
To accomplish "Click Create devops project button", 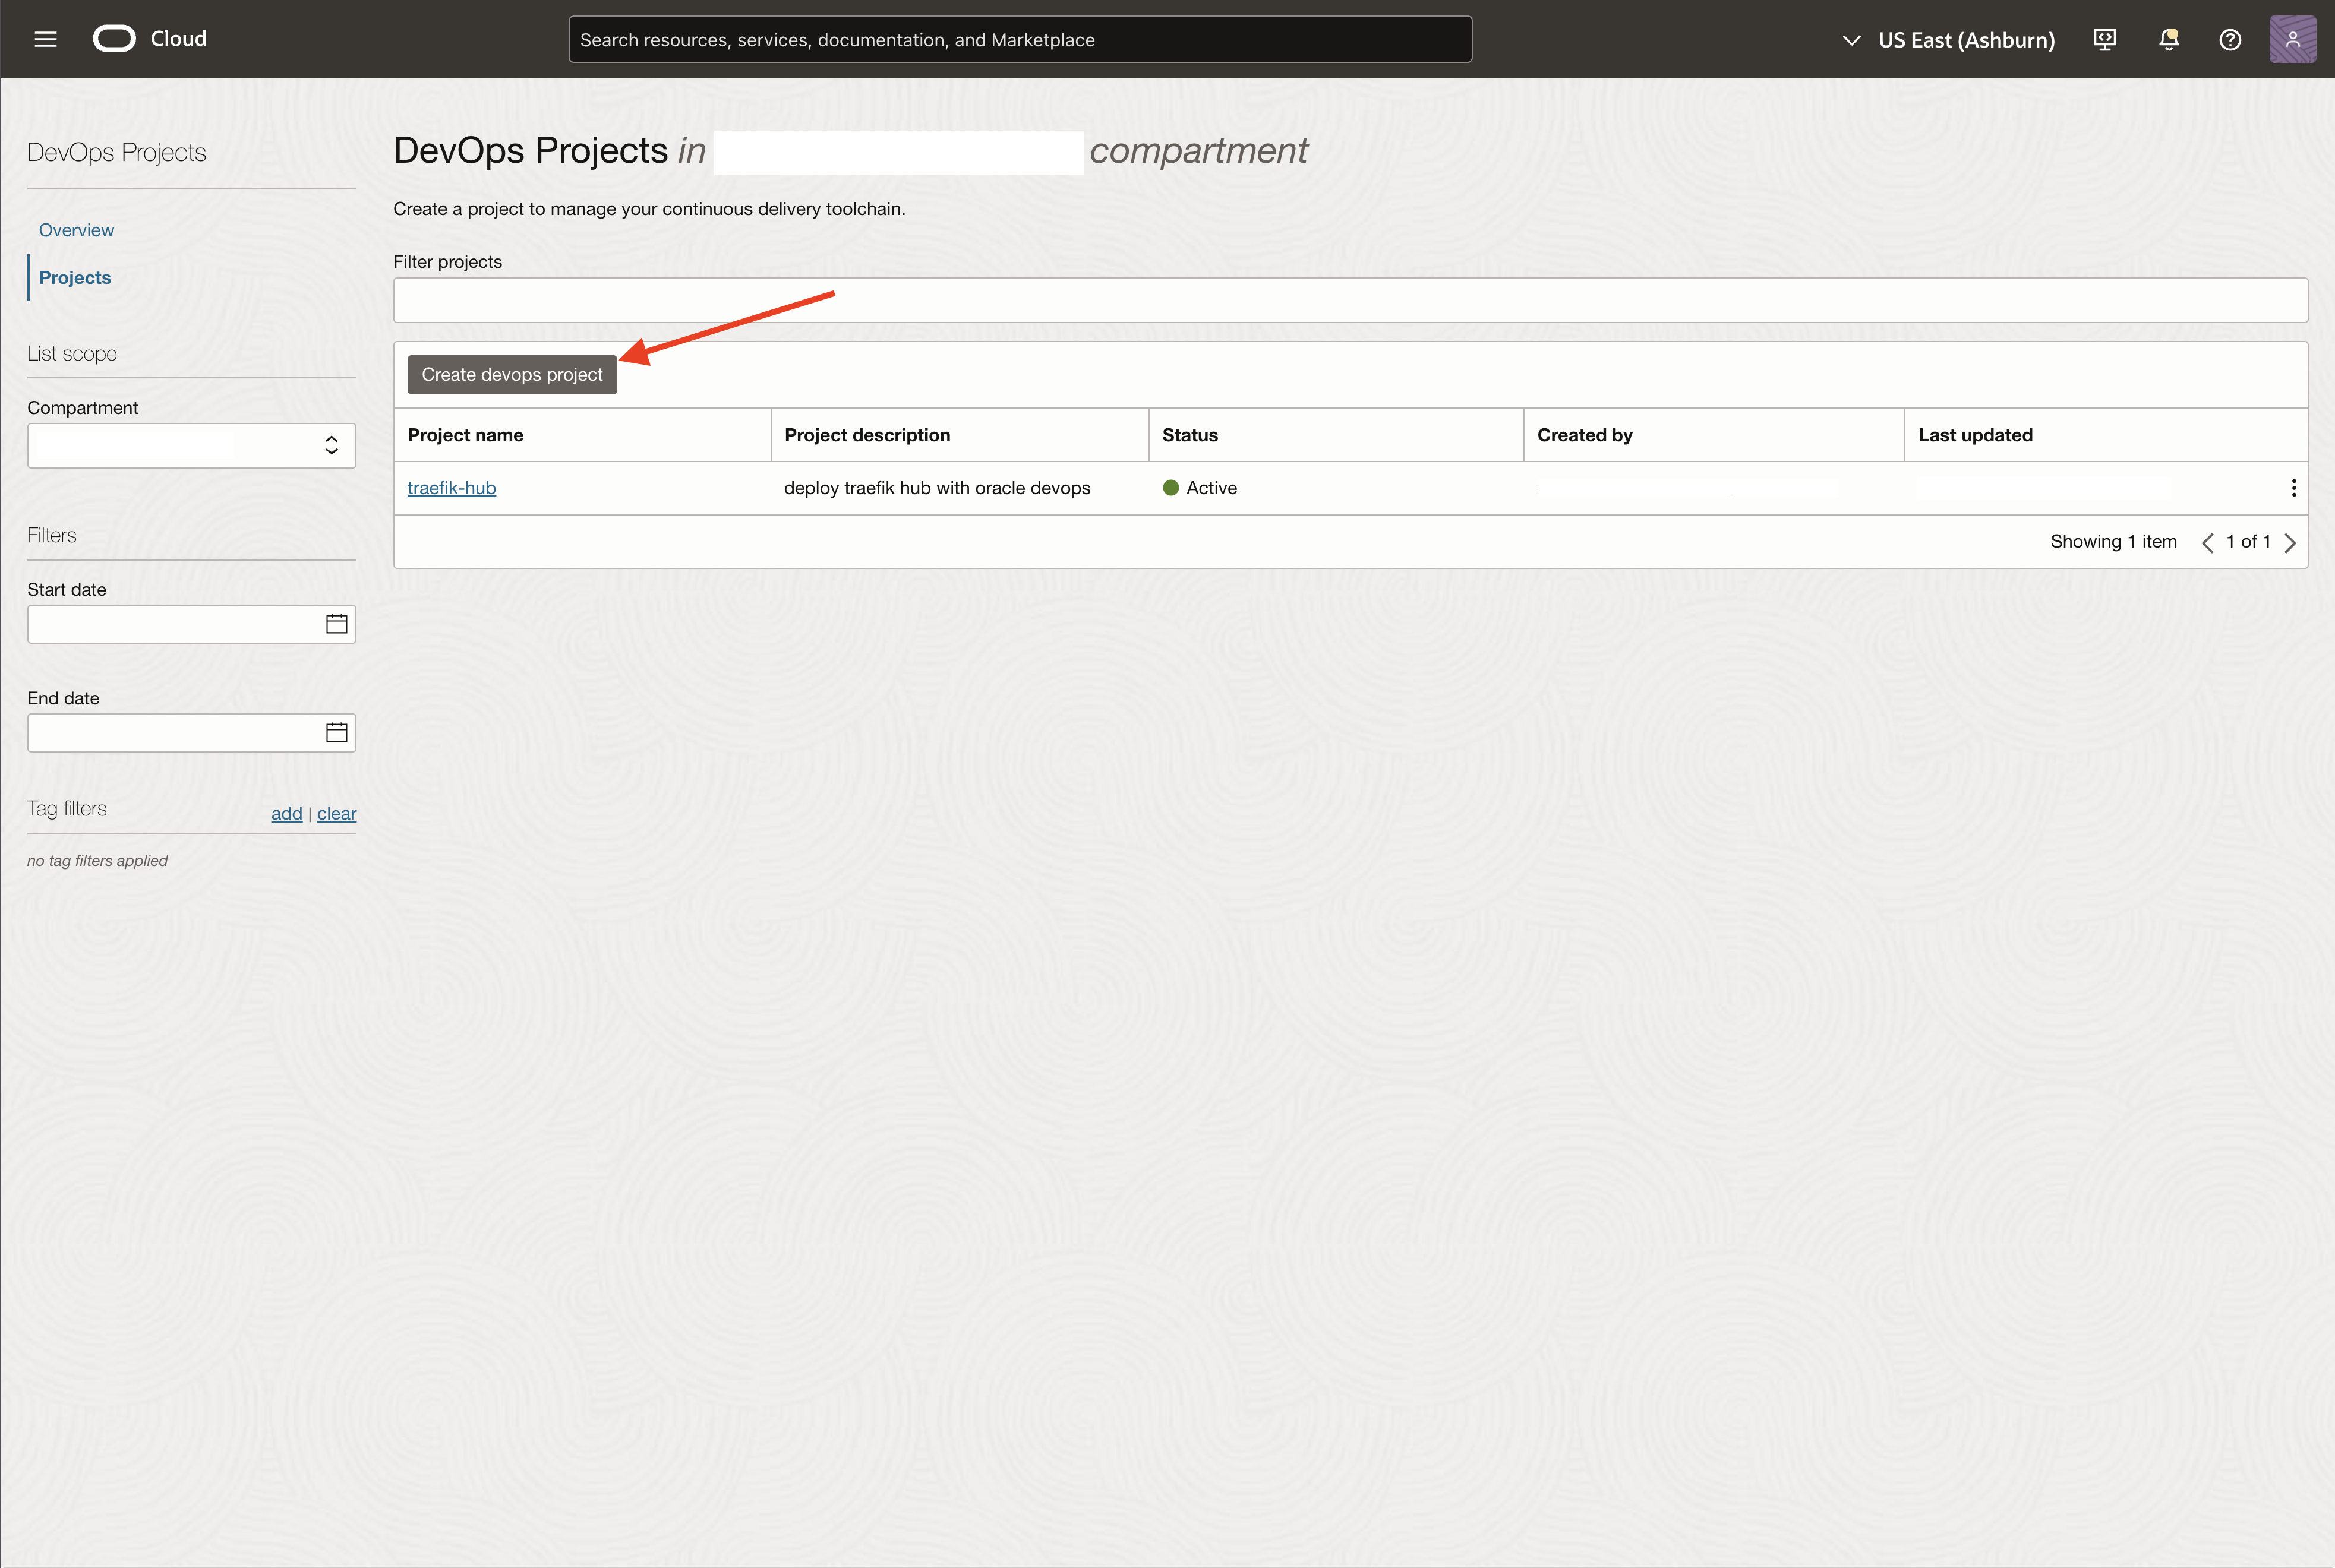I will pos(511,375).
